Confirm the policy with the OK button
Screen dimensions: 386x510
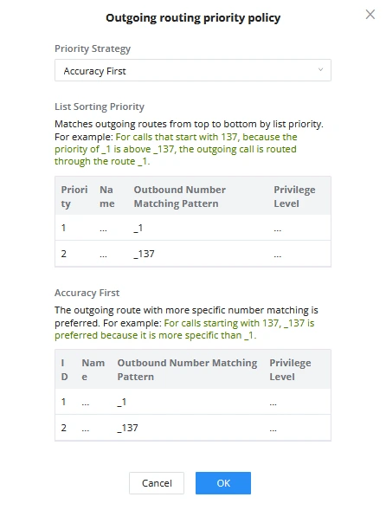coord(223,483)
